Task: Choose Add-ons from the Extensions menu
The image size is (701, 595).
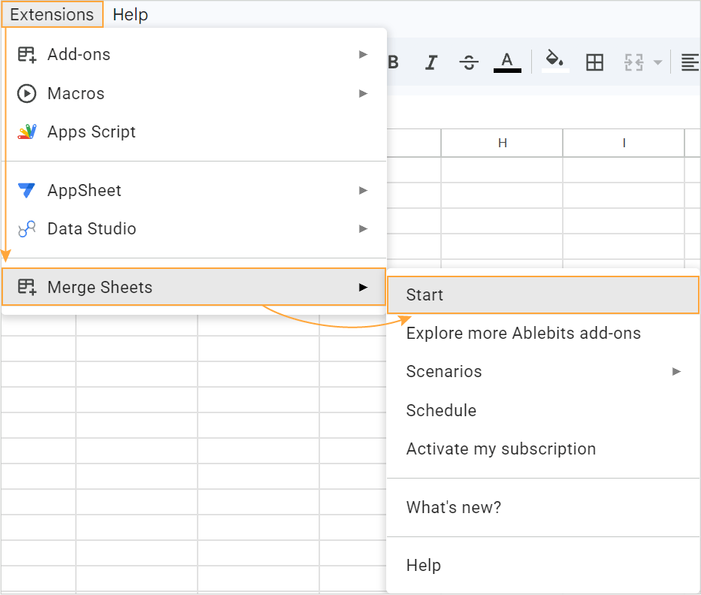Action: [194, 55]
